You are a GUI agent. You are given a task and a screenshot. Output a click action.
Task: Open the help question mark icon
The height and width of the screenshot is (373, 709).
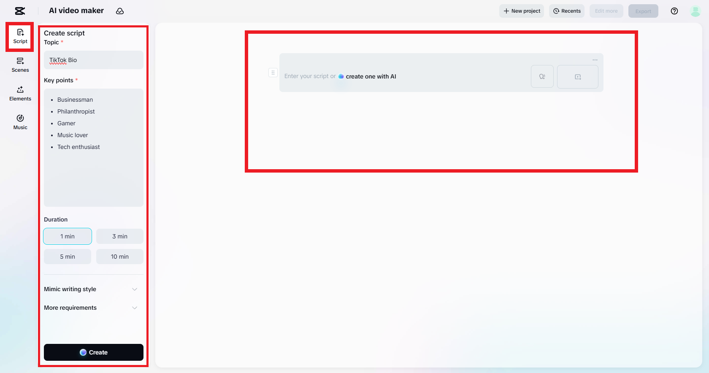click(674, 11)
